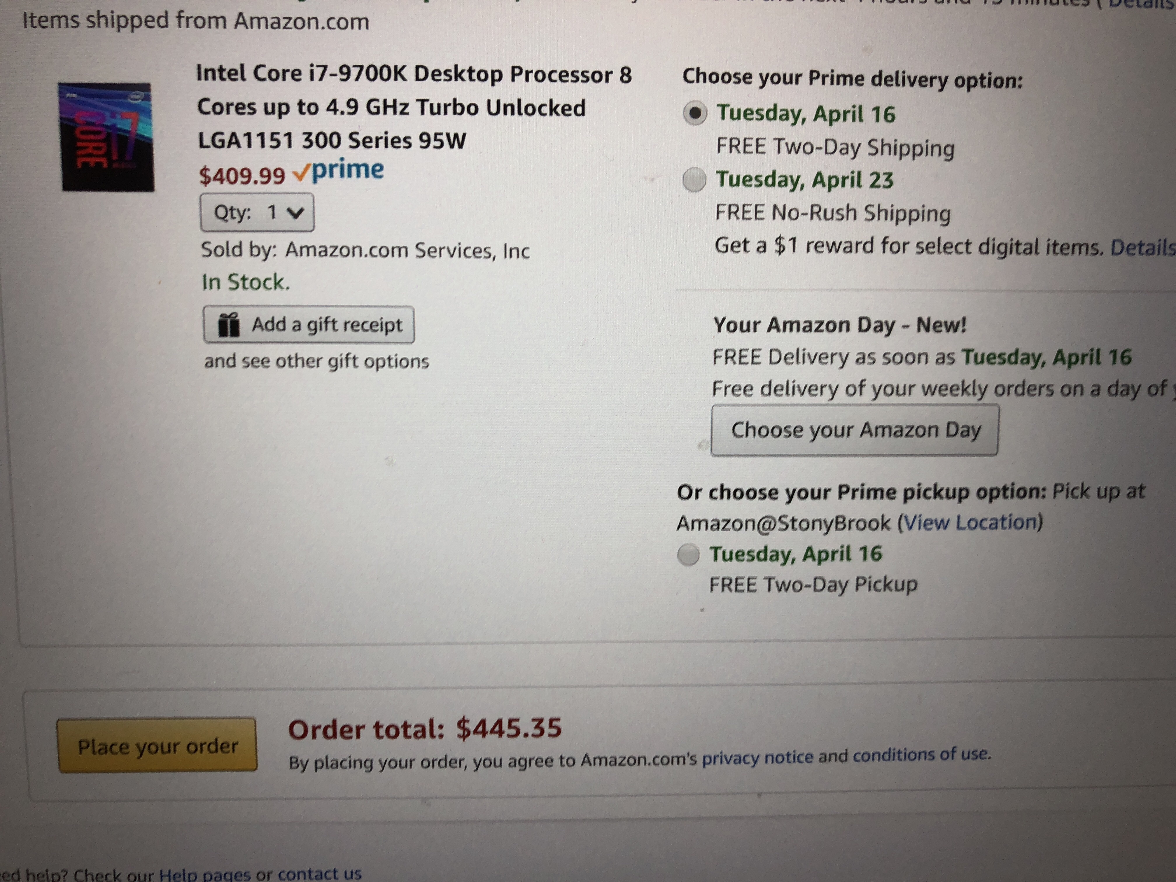The width and height of the screenshot is (1176, 882).
Task: Click the Add a gift receipt label
Action: point(326,324)
